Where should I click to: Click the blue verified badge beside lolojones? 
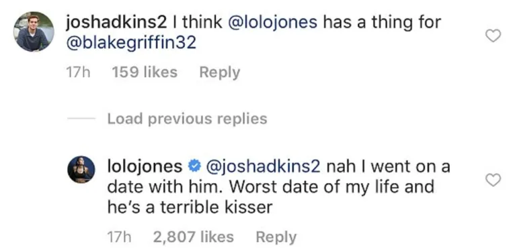[x=194, y=166]
